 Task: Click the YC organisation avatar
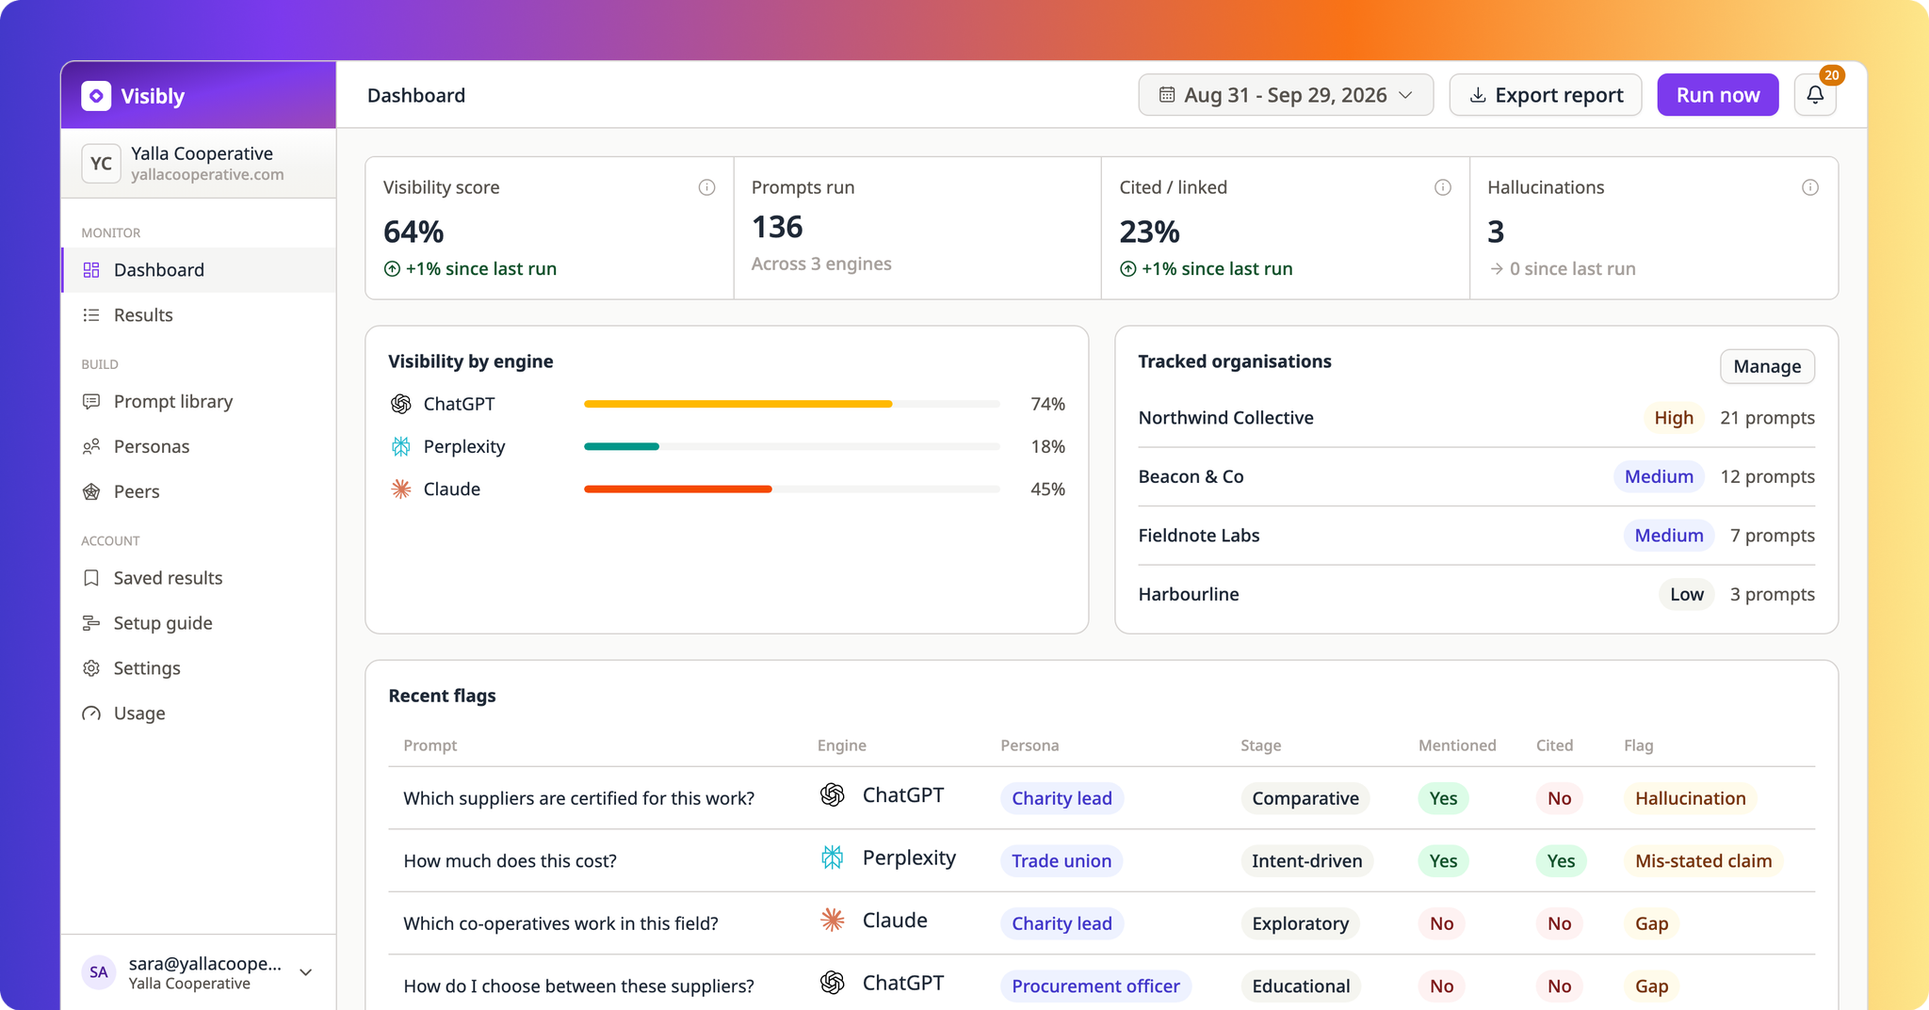pos(101,164)
